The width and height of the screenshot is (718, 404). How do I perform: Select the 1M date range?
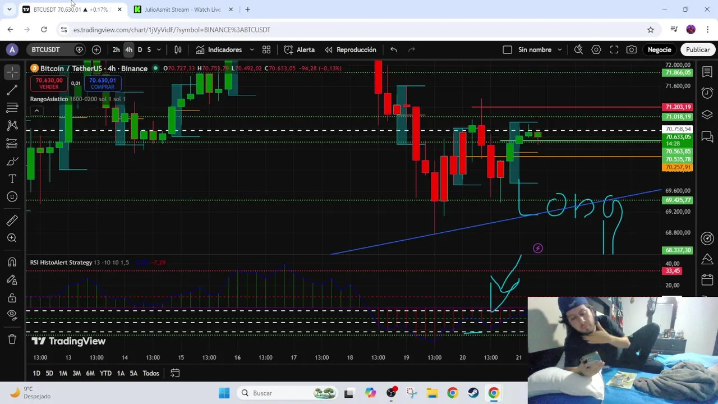[63, 373]
